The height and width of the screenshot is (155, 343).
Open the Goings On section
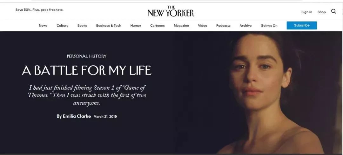click(269, 26)
